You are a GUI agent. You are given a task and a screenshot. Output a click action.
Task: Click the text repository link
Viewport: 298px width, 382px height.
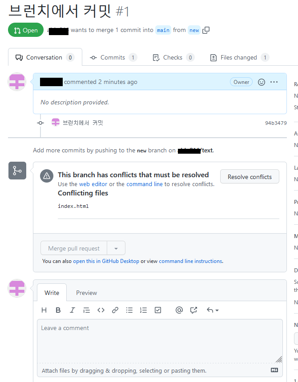point(207,150)
